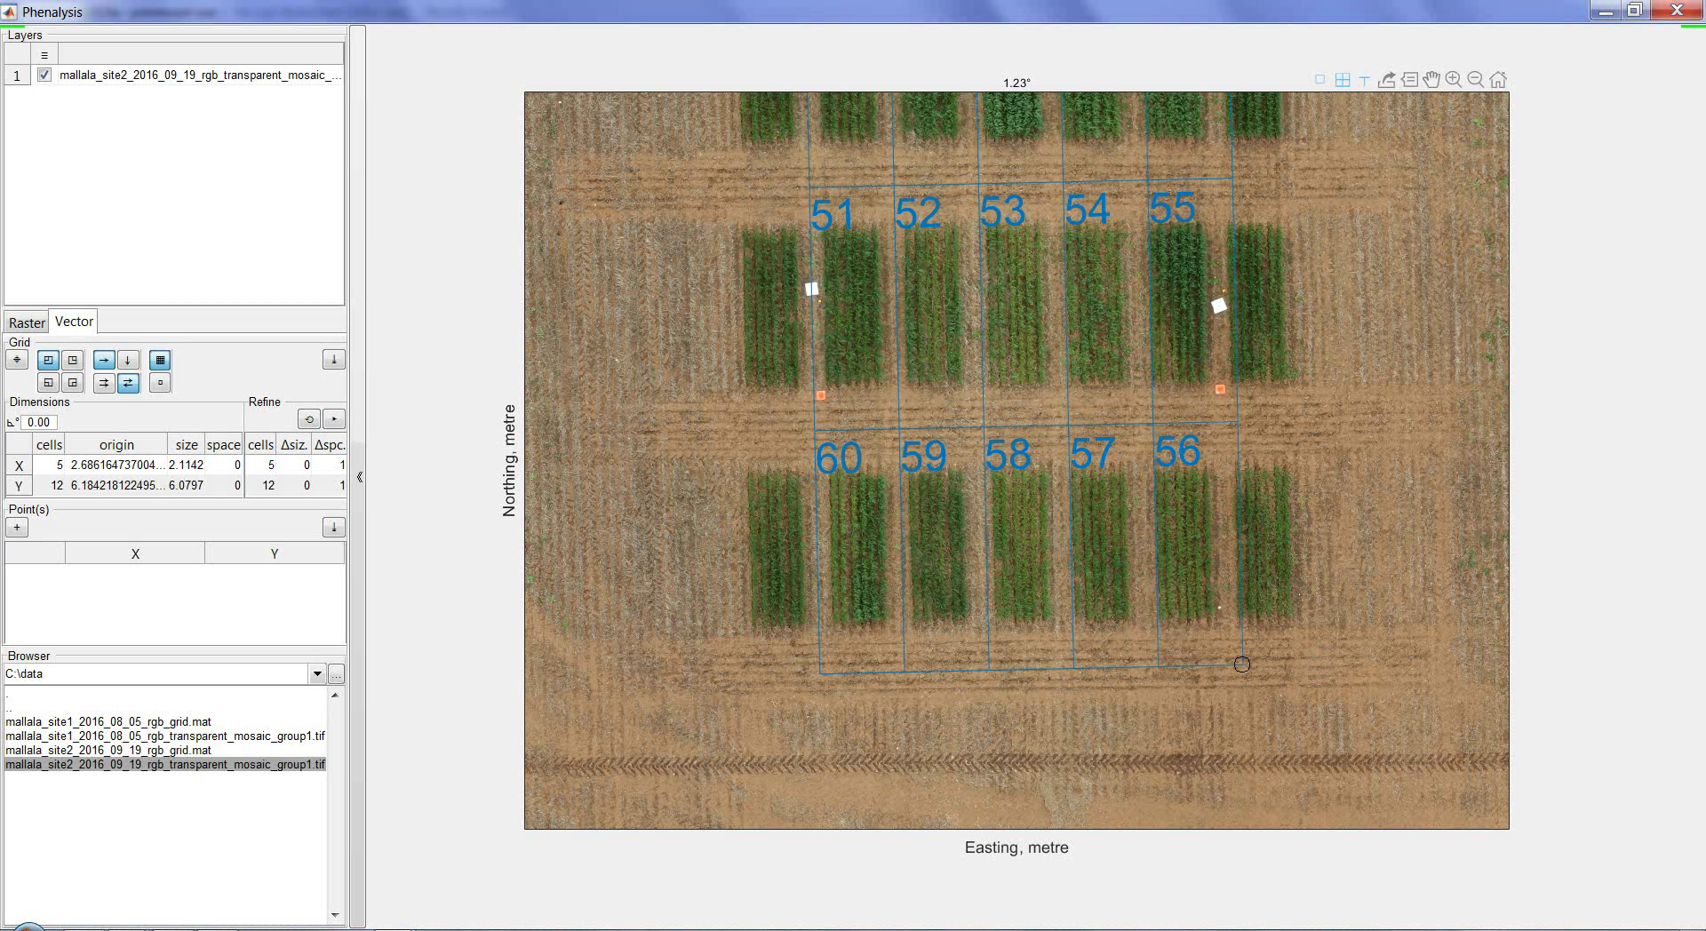1706x931 pixels.
Task: Click the layers list menu icon header
Action: coord(44,55)
